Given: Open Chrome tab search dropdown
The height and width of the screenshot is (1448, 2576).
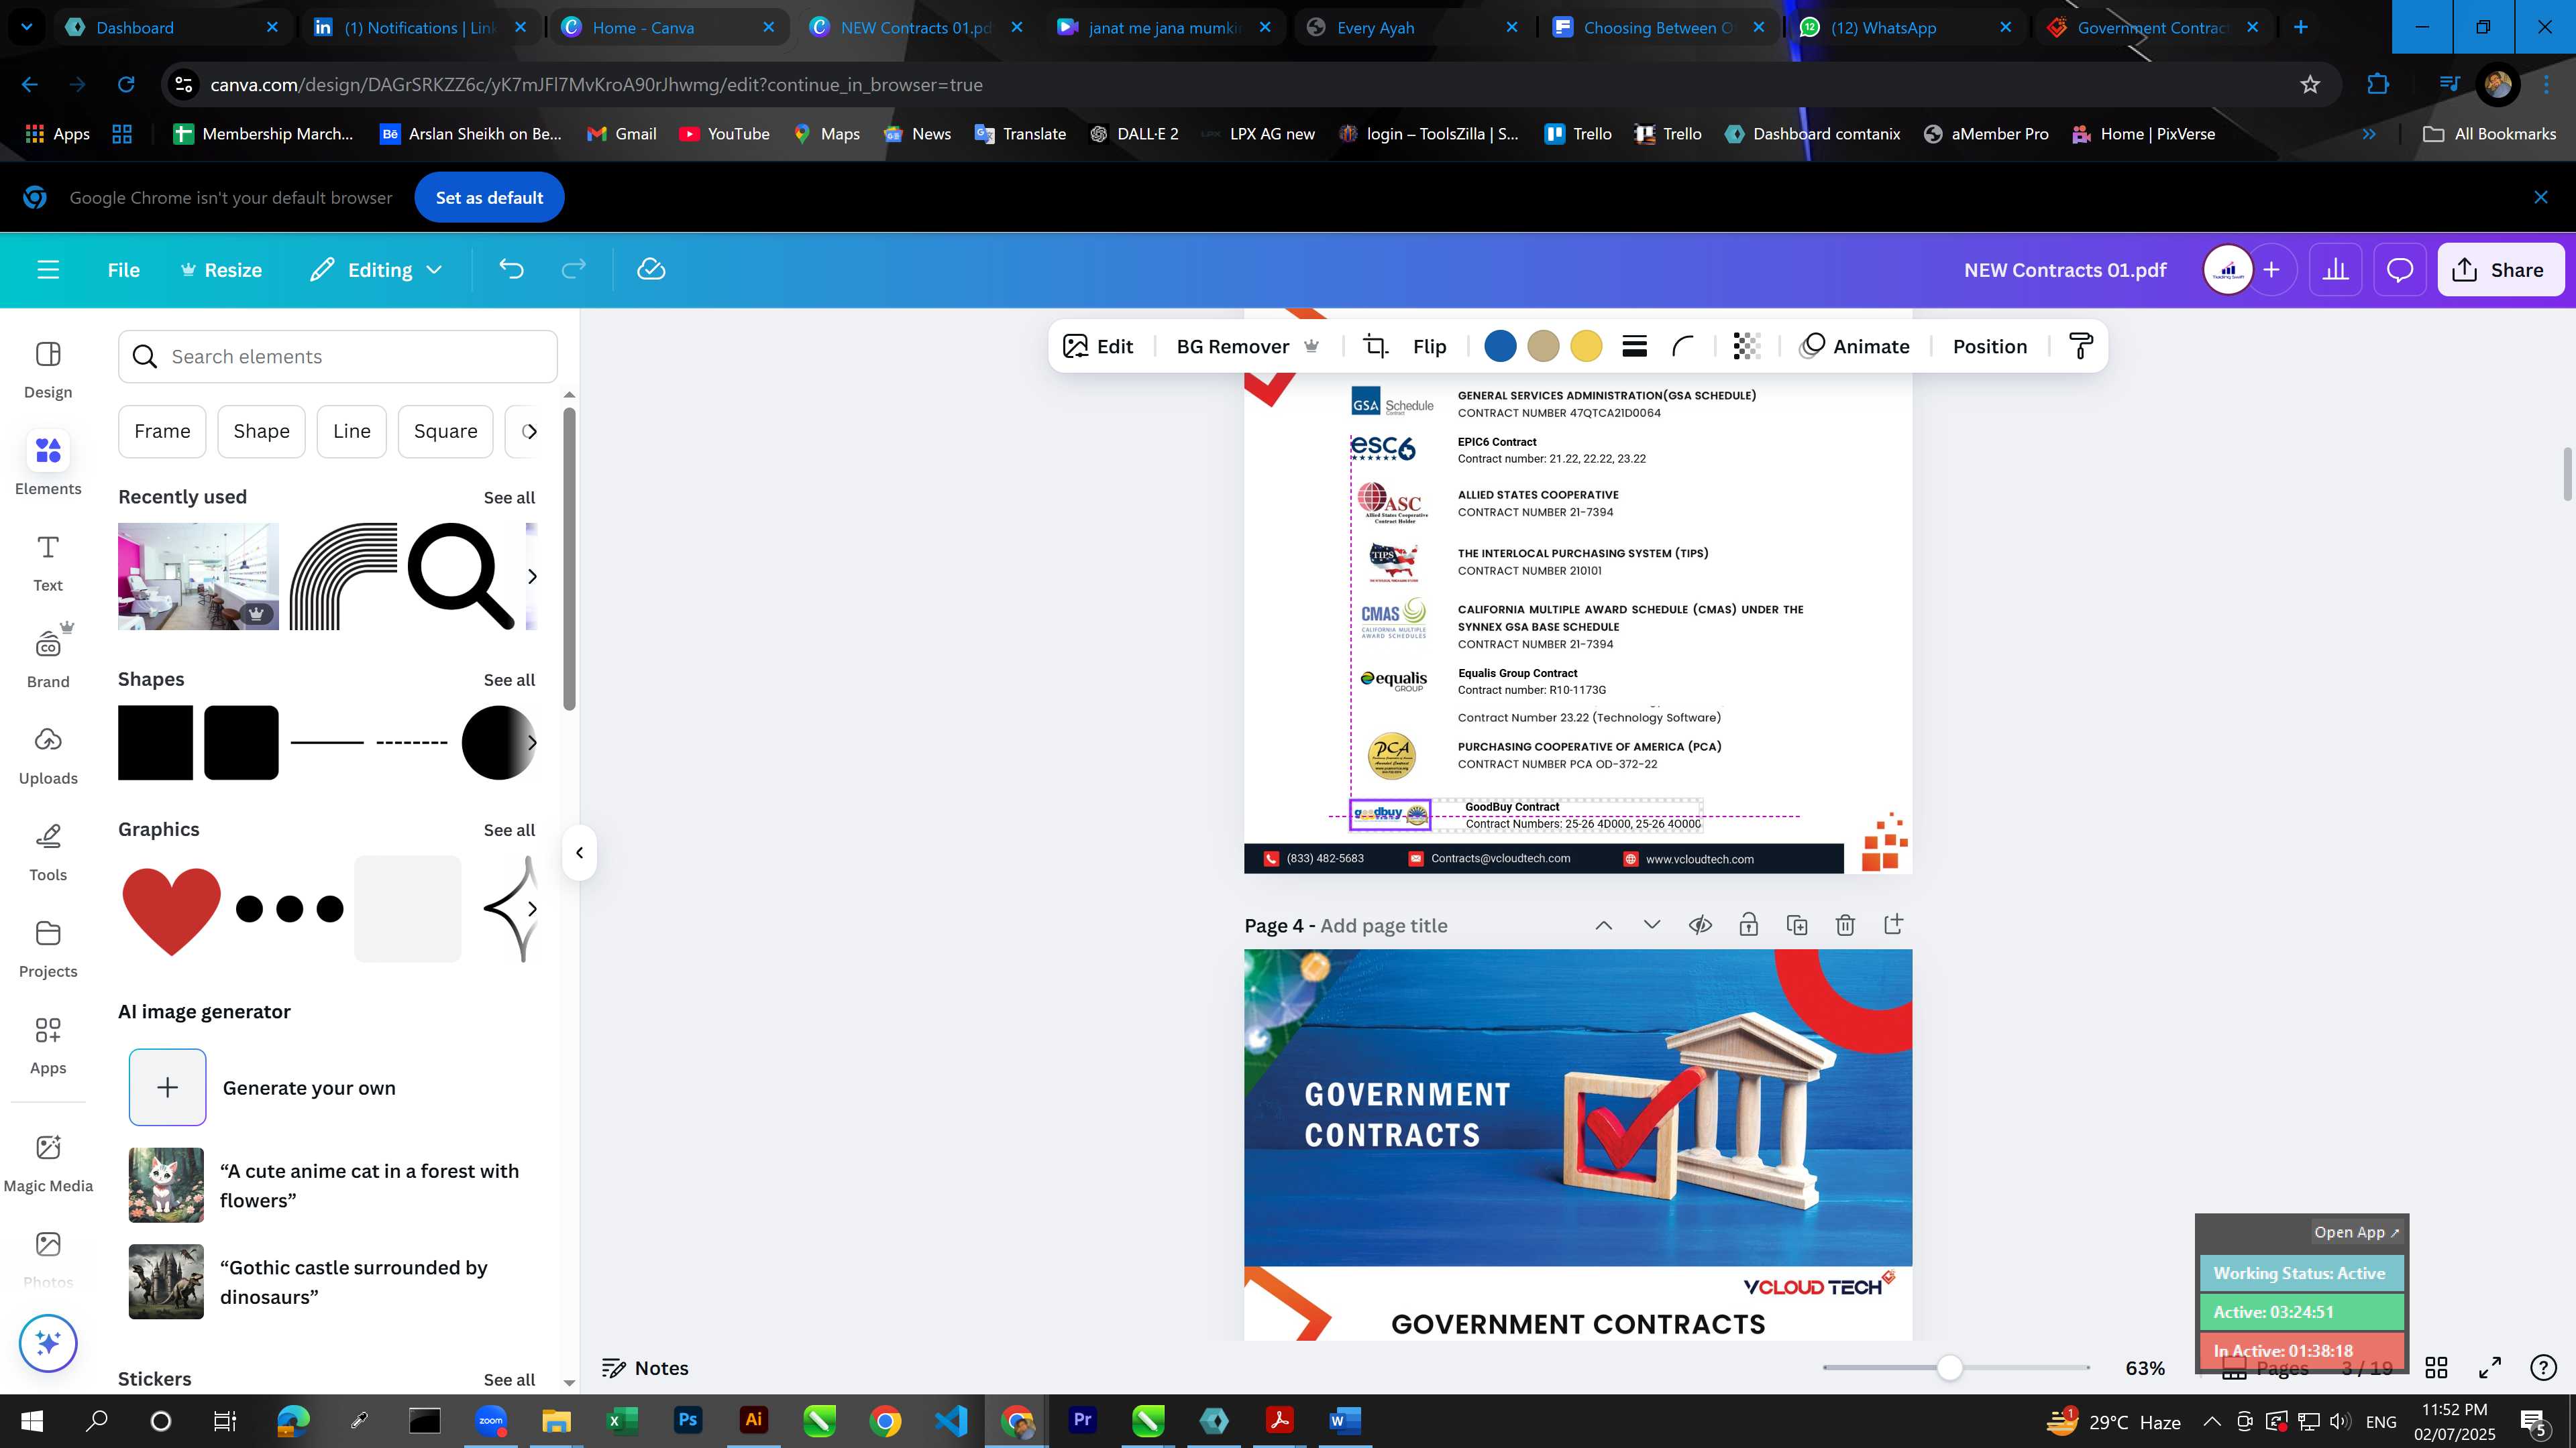Looking at the screenshot, I should coord(26,27).
